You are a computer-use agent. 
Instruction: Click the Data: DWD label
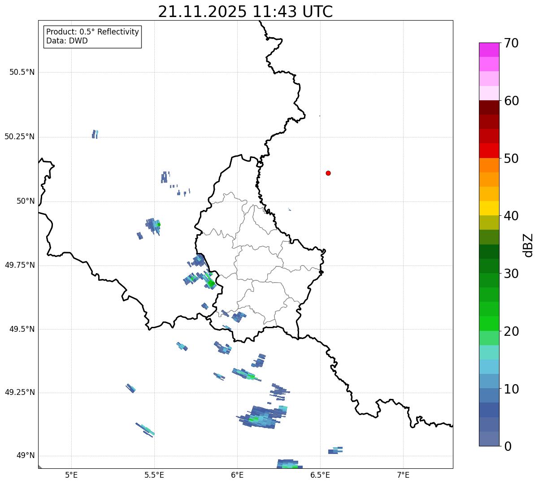click(x=67, y=41)
